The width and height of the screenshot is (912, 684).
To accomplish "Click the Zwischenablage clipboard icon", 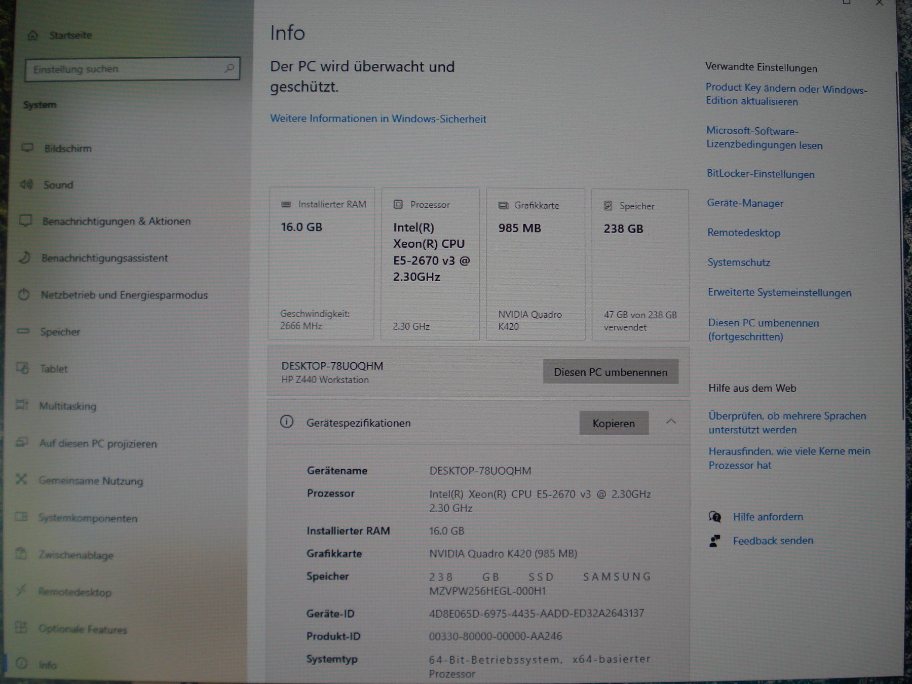I will click(21, 554).
